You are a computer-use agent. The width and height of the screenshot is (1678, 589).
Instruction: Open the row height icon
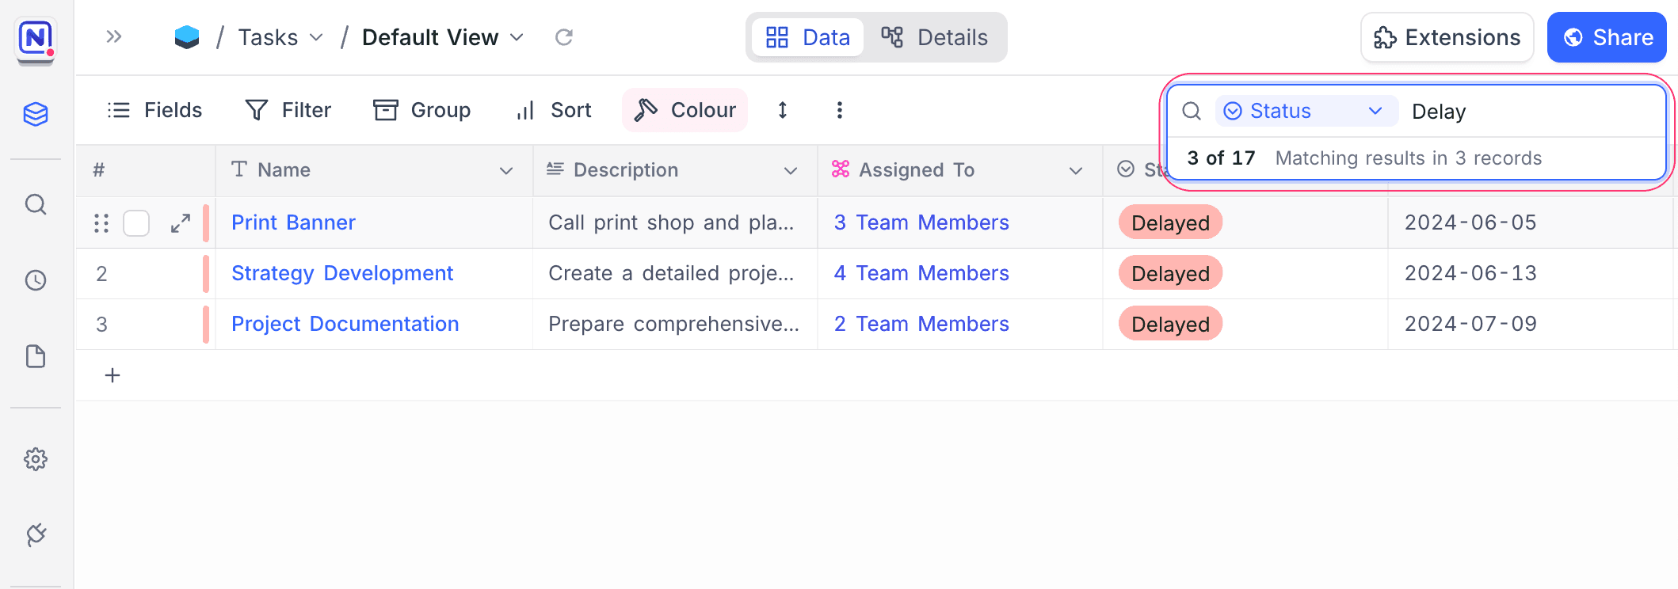[782, 110]
